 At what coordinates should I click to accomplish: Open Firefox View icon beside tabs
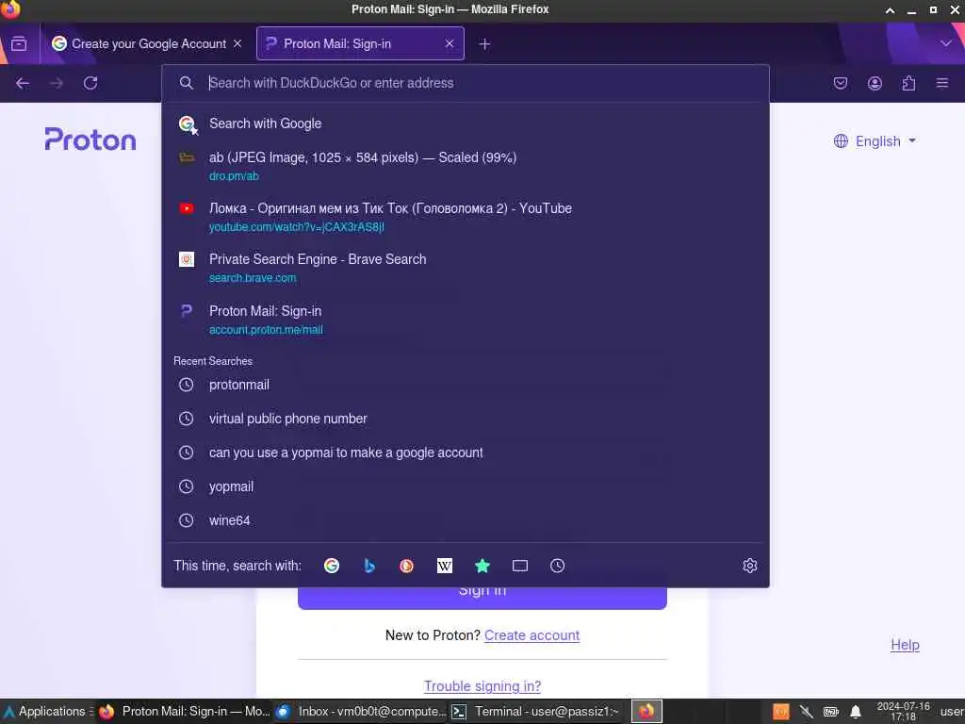[x=19, y=43]
